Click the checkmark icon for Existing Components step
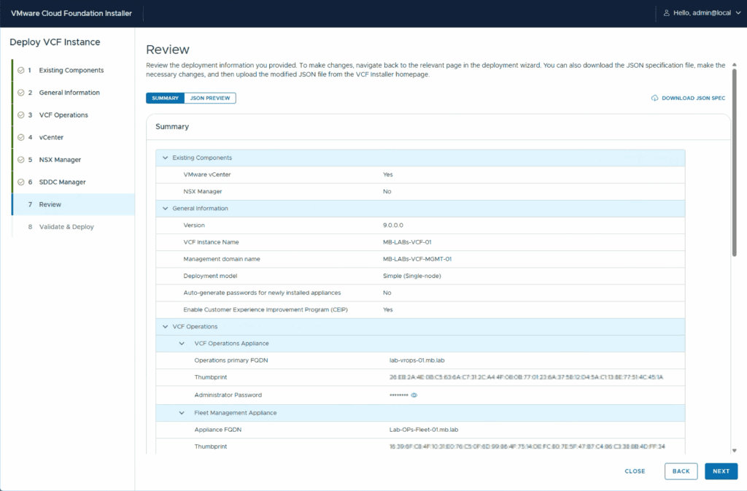The height and width of the screenshot is (491, 747). [21, 71]
